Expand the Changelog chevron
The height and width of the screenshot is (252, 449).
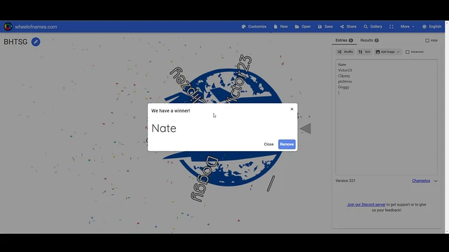pyautogui.click(x=436, y=181)
